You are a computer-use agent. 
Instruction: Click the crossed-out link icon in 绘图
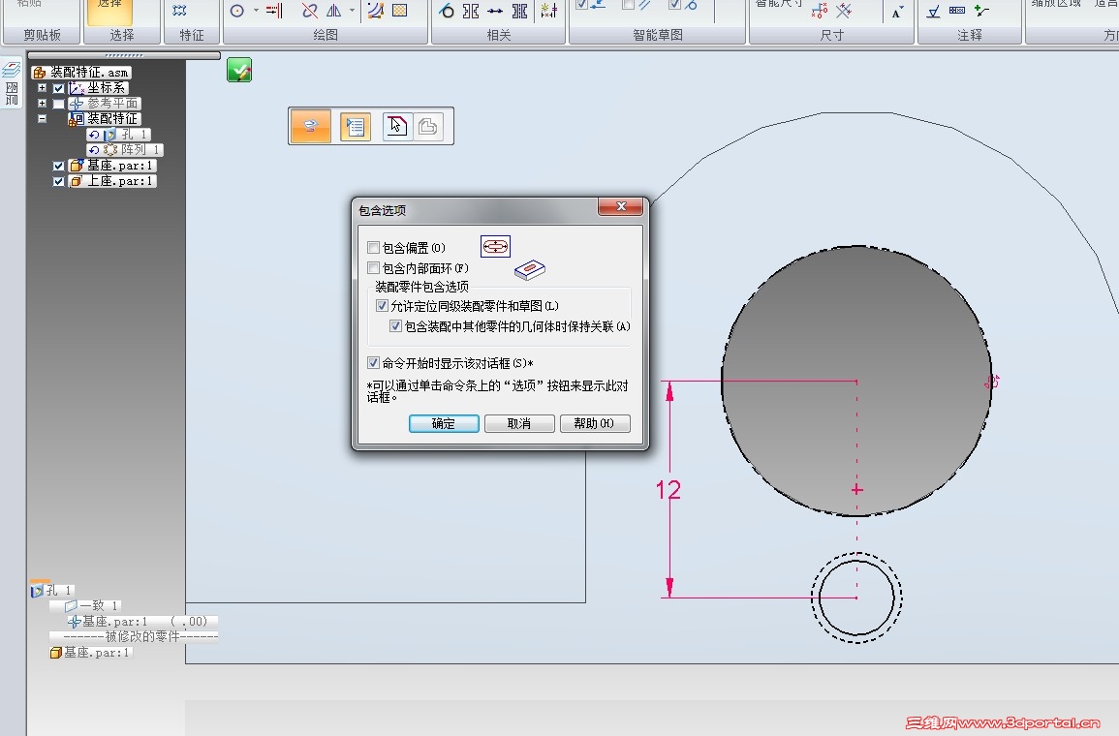click(310, 11)
